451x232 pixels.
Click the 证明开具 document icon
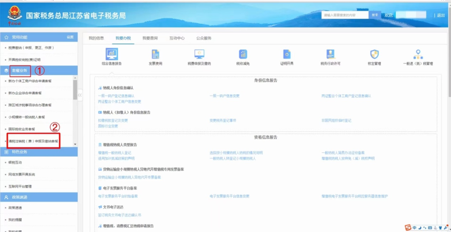287,54
